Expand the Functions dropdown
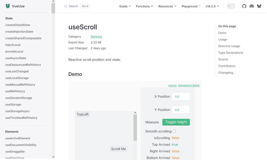The width and height of the screenshot is (267, 160). [x=144, y=6]
